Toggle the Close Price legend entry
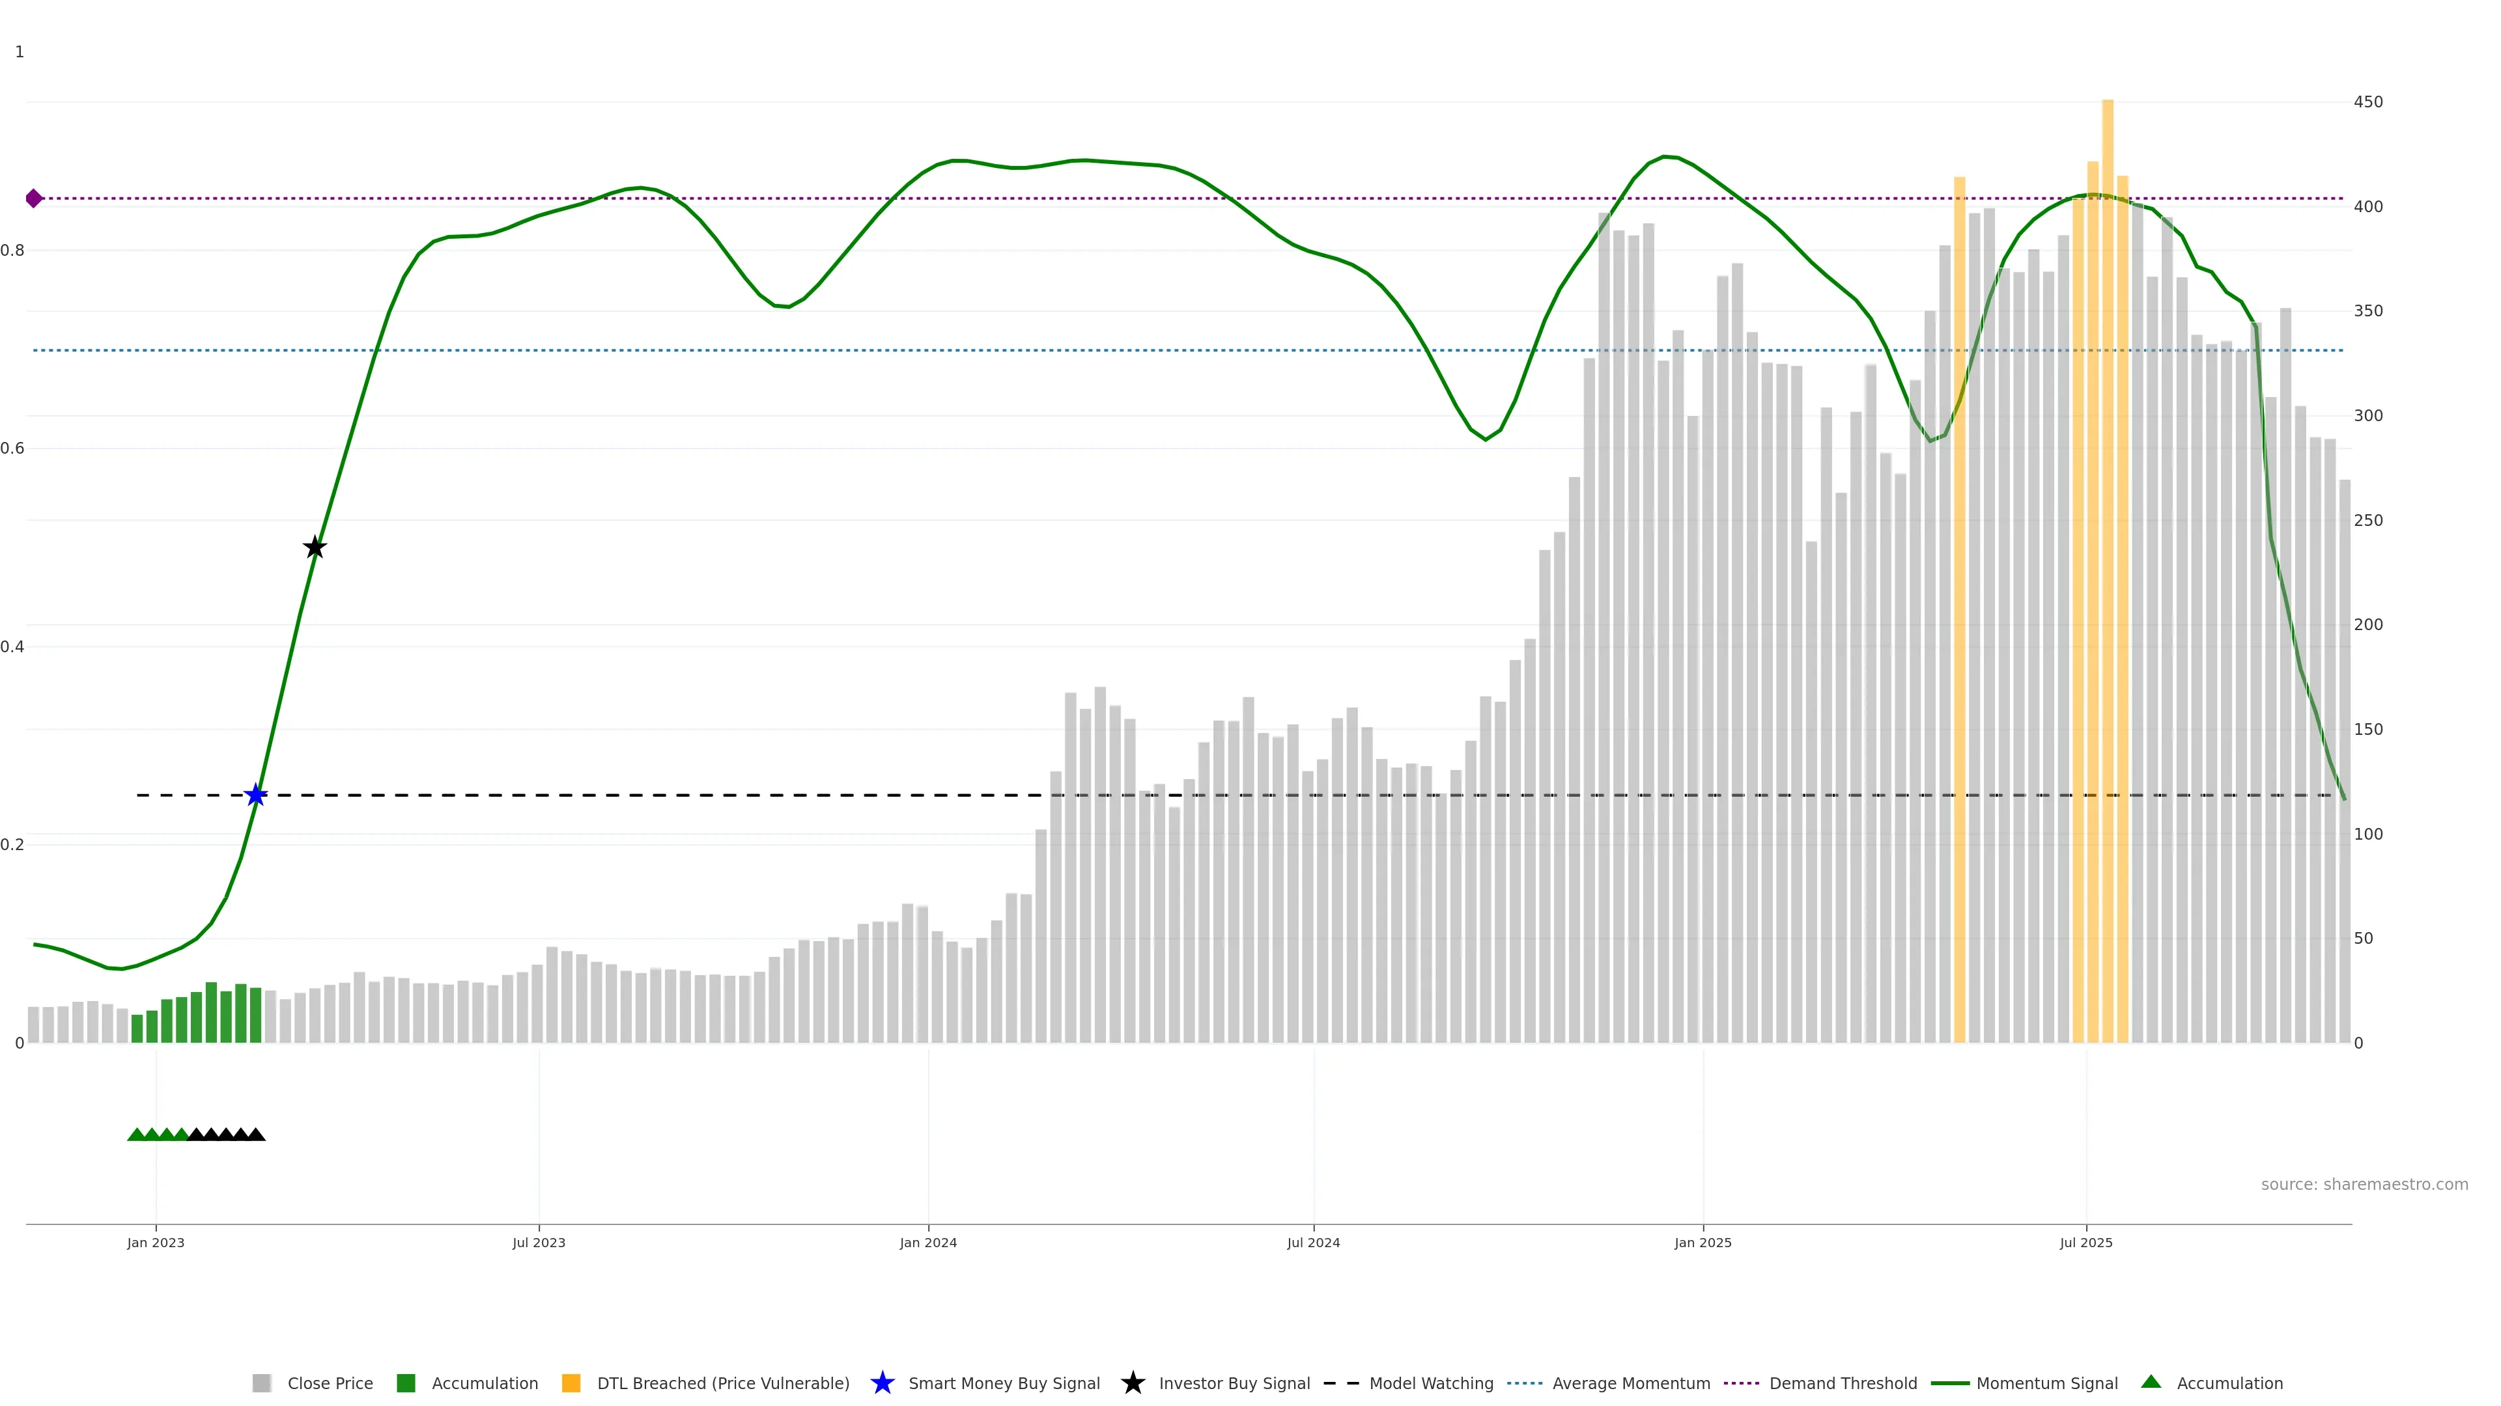The width and height of the screenshot is (2501, 1406). tap(329, 1384)
